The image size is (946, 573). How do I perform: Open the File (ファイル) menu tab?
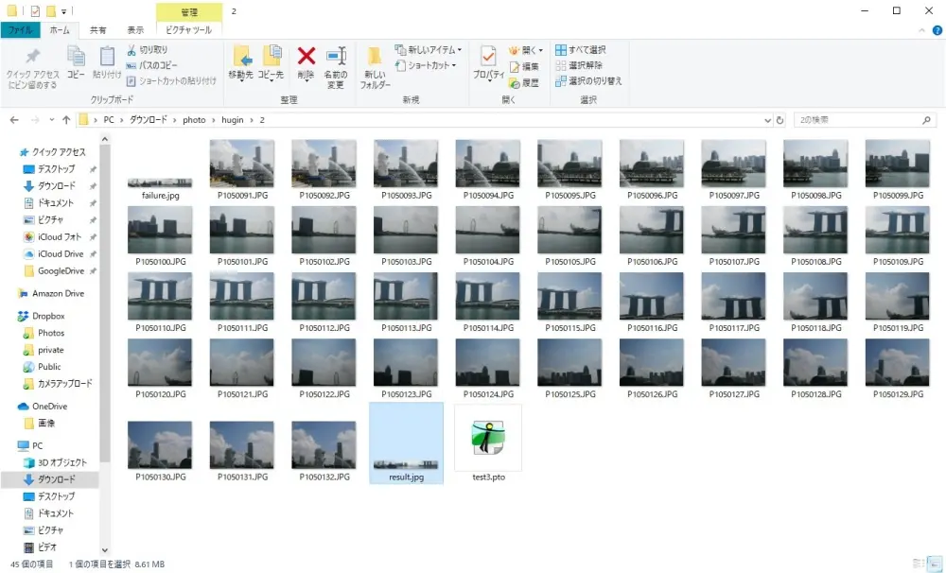click(20, 30)
